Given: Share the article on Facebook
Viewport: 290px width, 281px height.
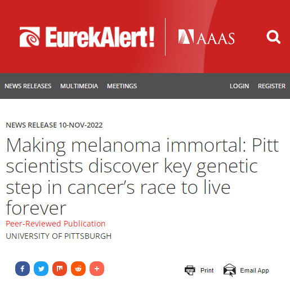Looking at the screenshot, I should [x=23, y=269].
